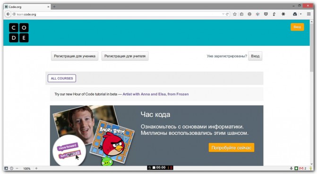Expand the dropdown arrow beside the camera icon
Image resolution: width=317 pixels, height=174 pixels.
[x=300, y=14]
